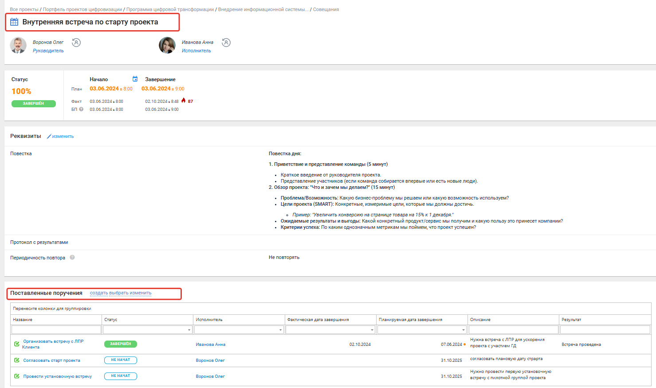The image size is (656, 388).
Task: Click reassign icon next to Иванова Анна
Action: [x=226, y=43]
